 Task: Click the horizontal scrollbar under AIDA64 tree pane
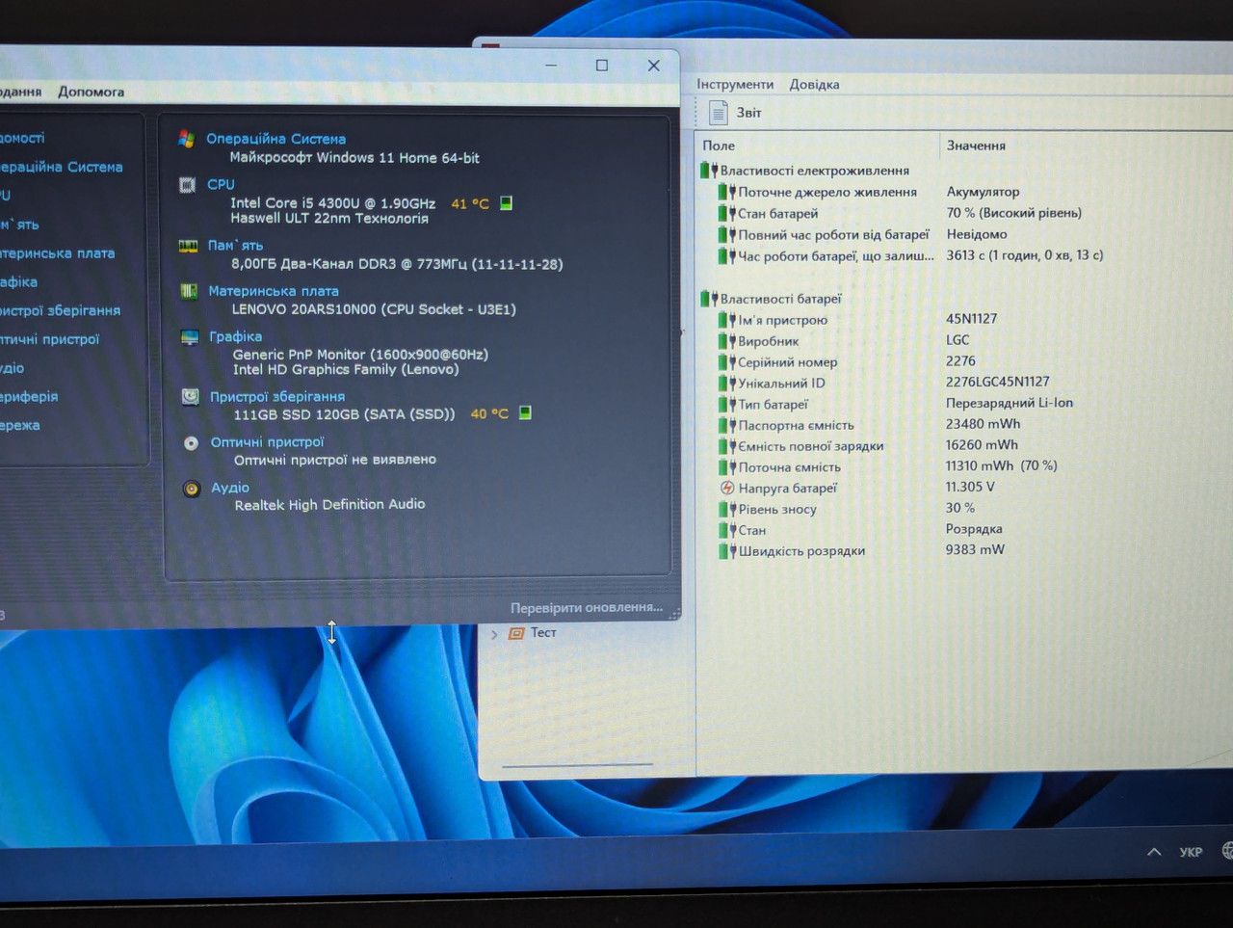click(x=578, y=766)
